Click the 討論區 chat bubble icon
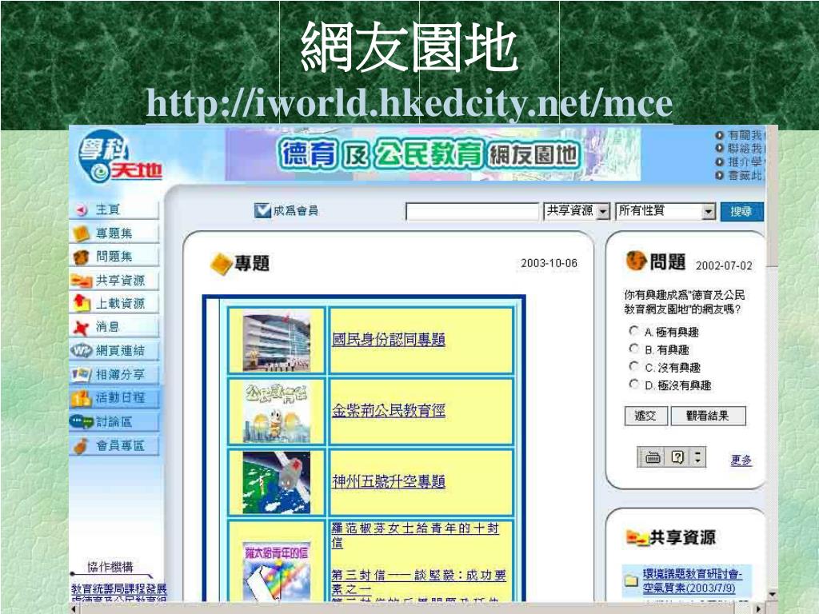 82,422
